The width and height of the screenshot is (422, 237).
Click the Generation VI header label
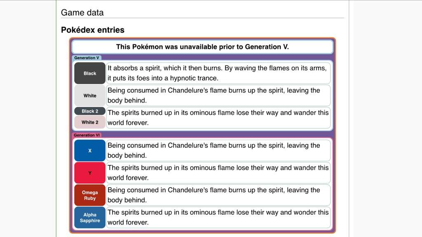pyautogui.click(x=87, y=135)
